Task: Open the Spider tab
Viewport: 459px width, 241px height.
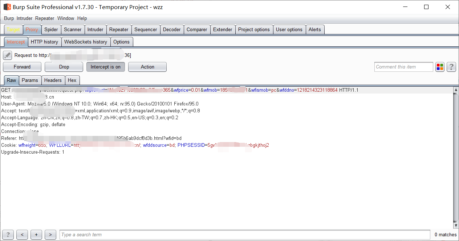Action: (x=51, y=29)
